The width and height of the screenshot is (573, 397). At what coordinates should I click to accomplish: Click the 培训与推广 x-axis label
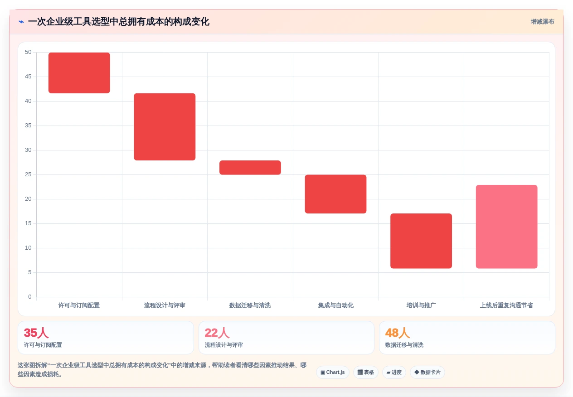[x=421, y=305]
